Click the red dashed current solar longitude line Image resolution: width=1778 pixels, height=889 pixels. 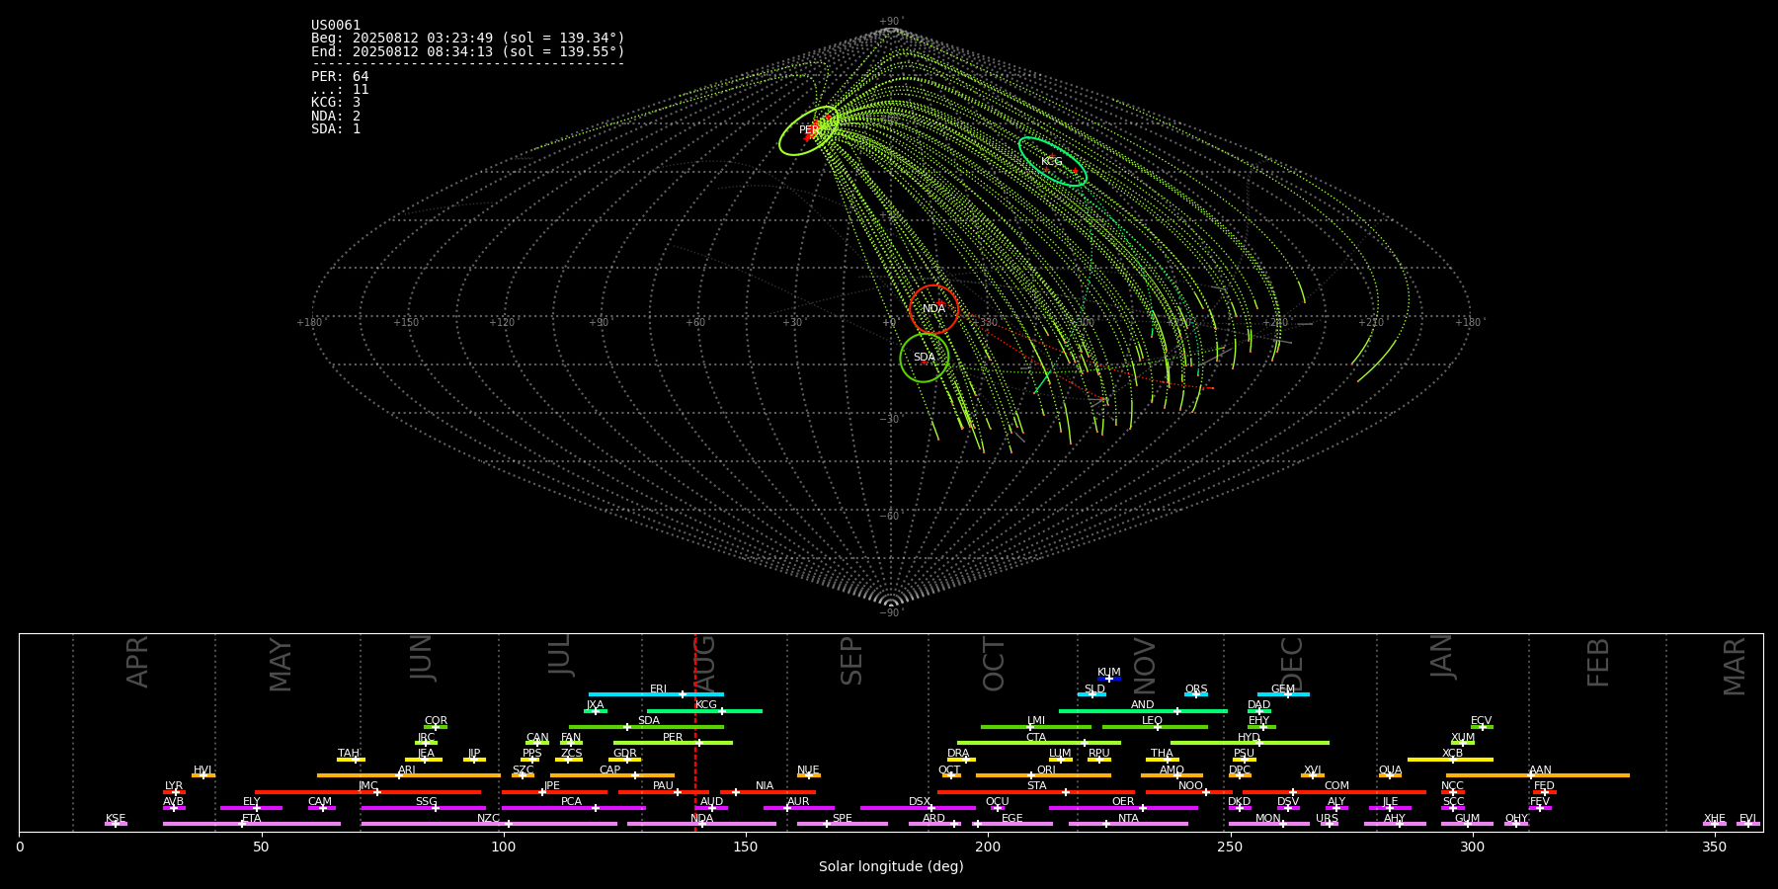coord(695,732)
